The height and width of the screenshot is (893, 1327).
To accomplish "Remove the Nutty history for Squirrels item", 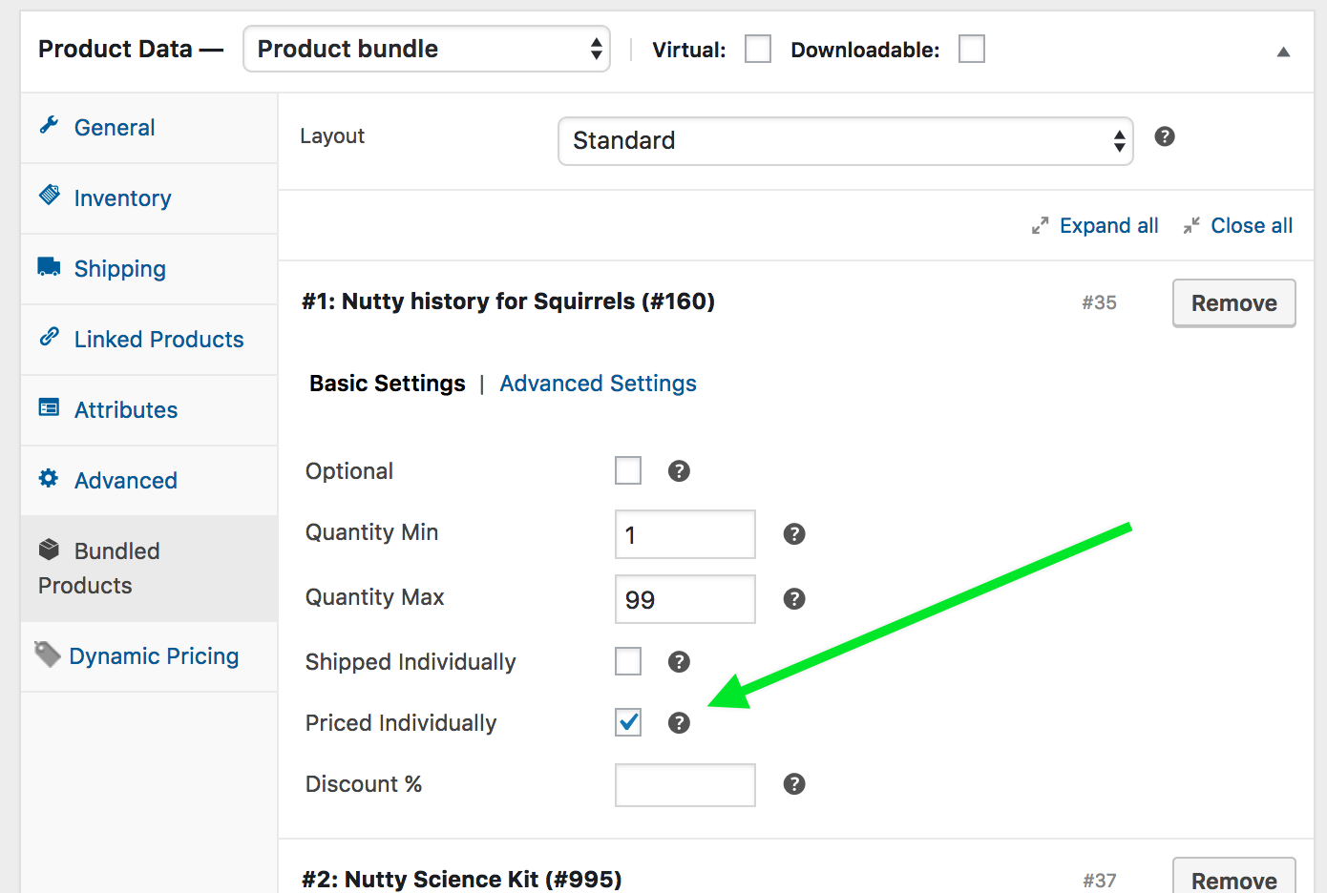I will (x=1233, y=303).
